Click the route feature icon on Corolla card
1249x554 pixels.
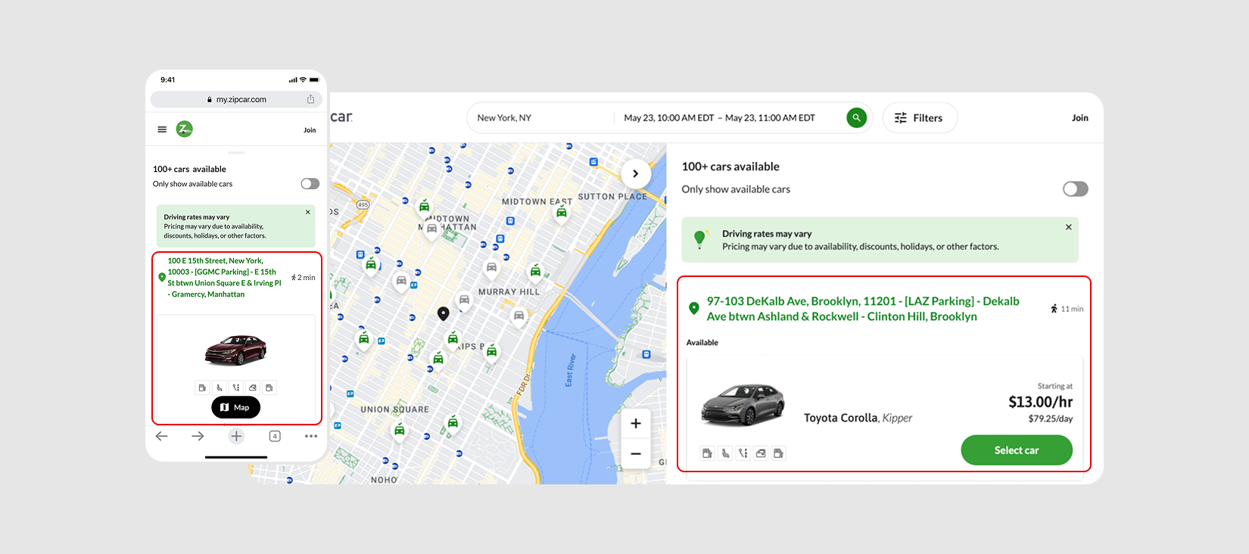(x=743, y=453)
